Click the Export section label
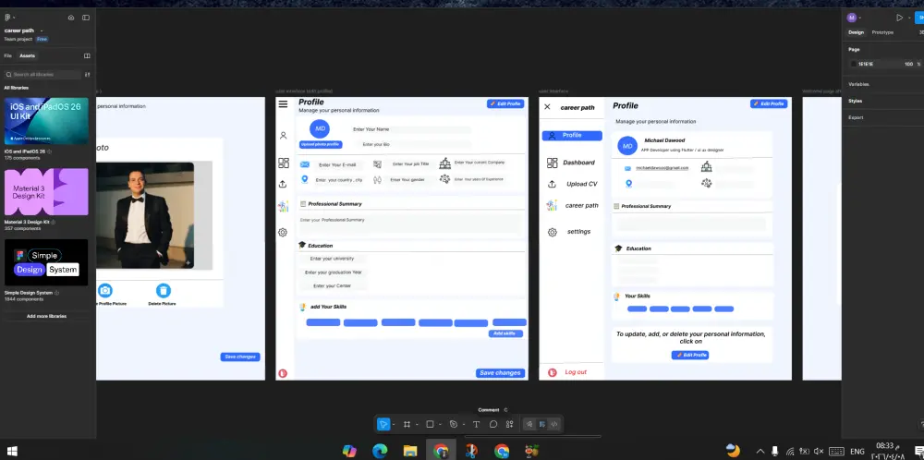 (856, 117)
